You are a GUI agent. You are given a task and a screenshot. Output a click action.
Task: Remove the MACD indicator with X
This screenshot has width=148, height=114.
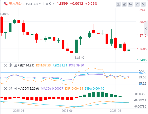coord(5,88)
